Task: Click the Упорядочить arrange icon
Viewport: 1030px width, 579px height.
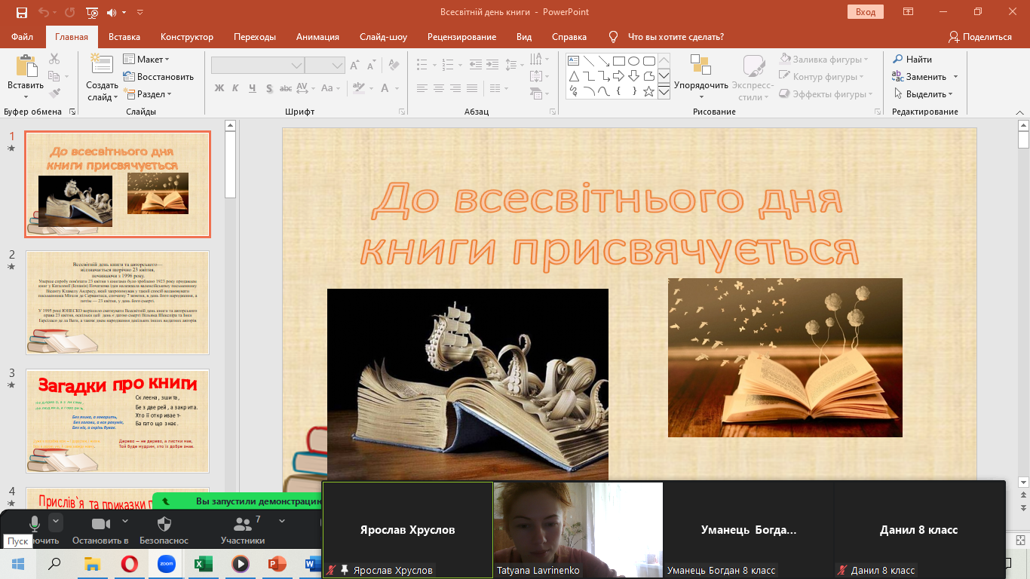Action: (x=700, y=65)
